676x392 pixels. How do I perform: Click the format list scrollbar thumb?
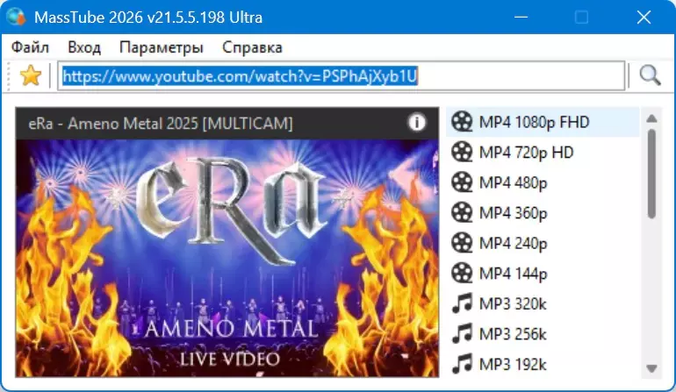click(x=651, y=173)
